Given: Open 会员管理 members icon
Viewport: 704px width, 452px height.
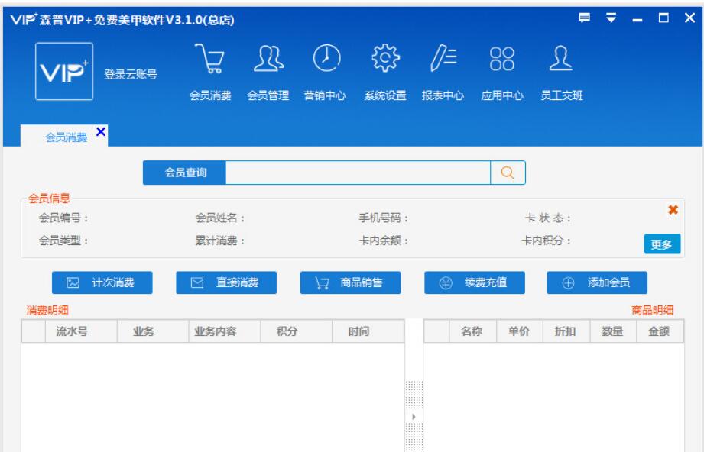Looking at the screenshot, I should tap(268, 58).
